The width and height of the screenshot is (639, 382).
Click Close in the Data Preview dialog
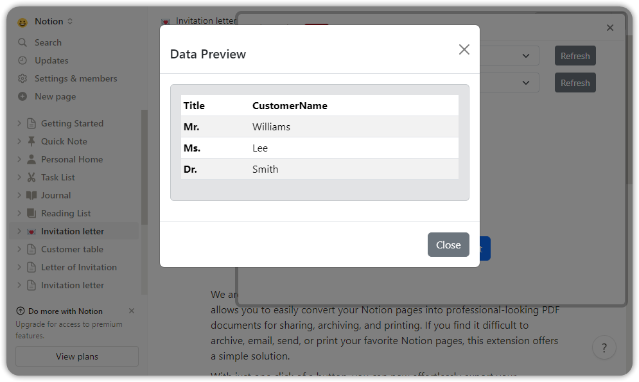click(x=448, y=245)
